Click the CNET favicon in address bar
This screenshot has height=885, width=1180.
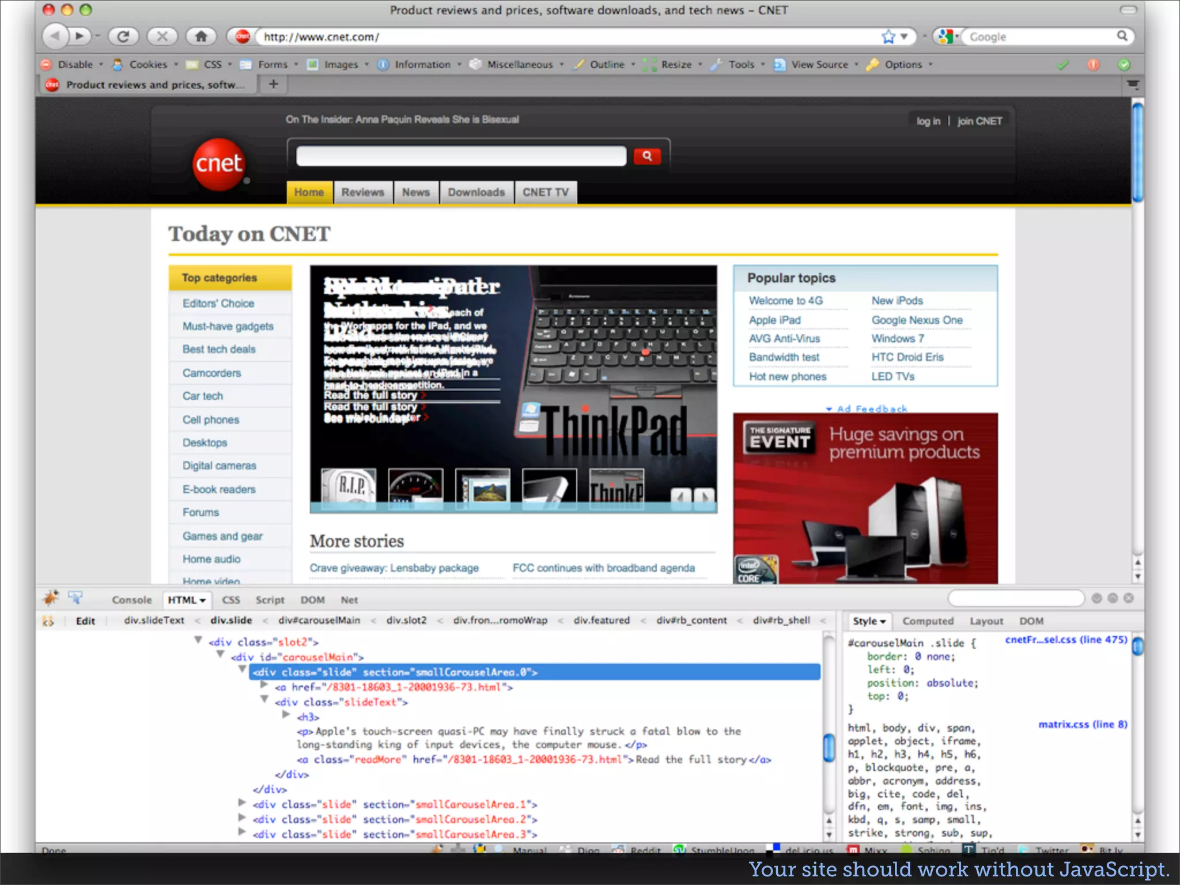pyautogui.click(x=243, y=36)
